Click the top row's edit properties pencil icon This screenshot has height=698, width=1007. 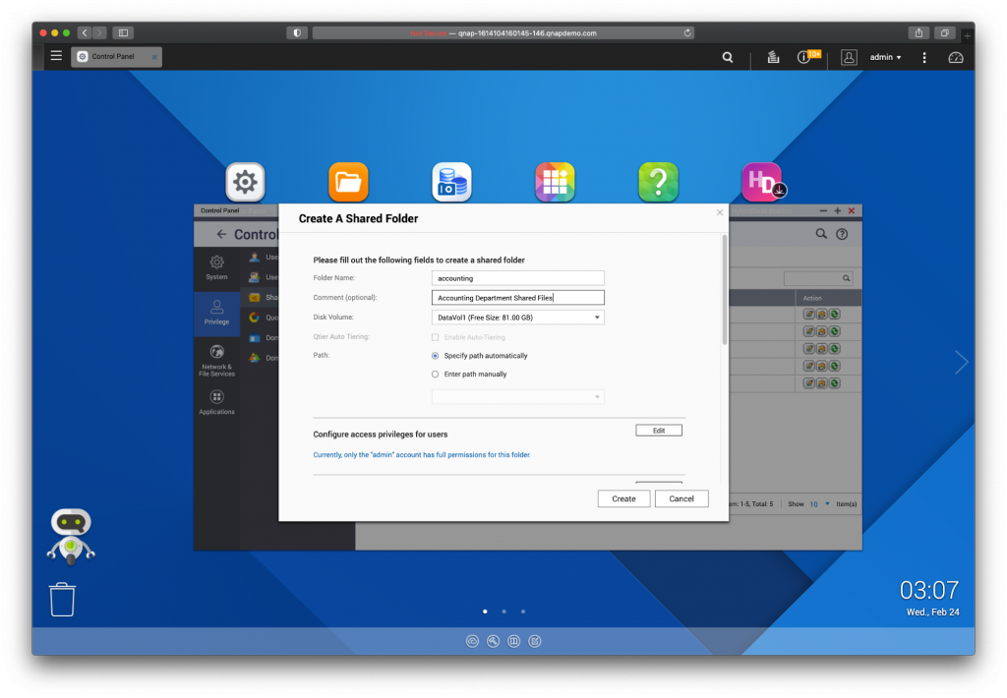pyautogui.click(x=809, y=314)
